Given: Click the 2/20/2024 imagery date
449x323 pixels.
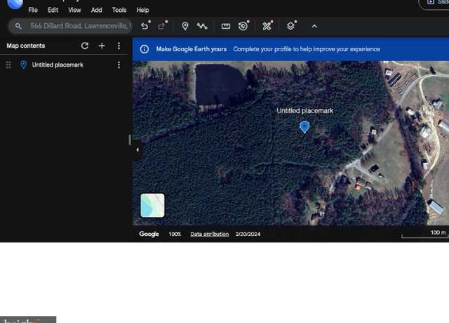Looking at the screenshot, I should click(248, 234).
